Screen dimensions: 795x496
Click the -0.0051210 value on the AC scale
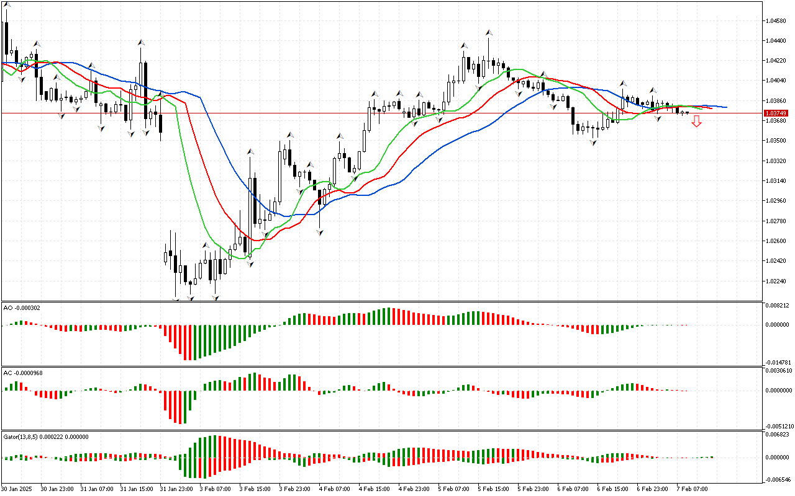click(x=779, y=427)
